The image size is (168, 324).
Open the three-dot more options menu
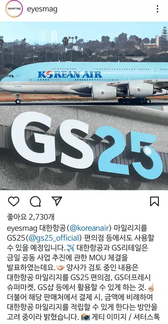pyautogui.click(x=157, y=9)
